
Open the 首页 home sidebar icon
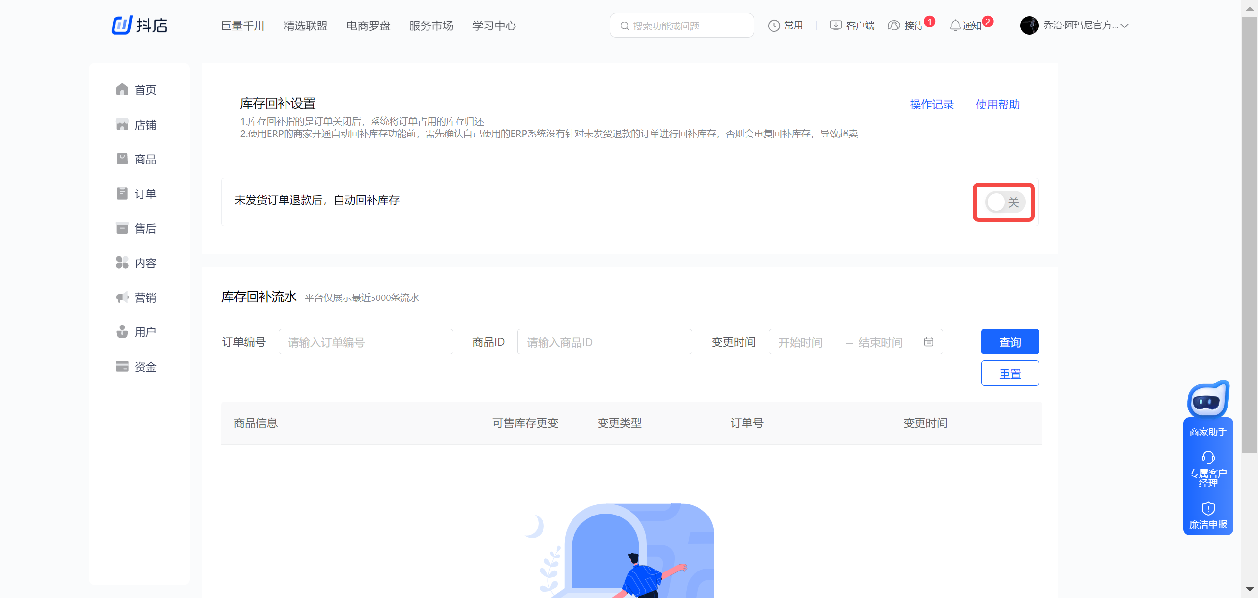122,89
